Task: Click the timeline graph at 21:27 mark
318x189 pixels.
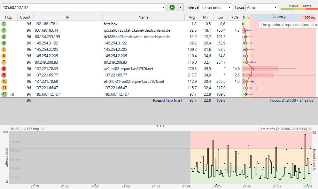Action: coord(277,158)
